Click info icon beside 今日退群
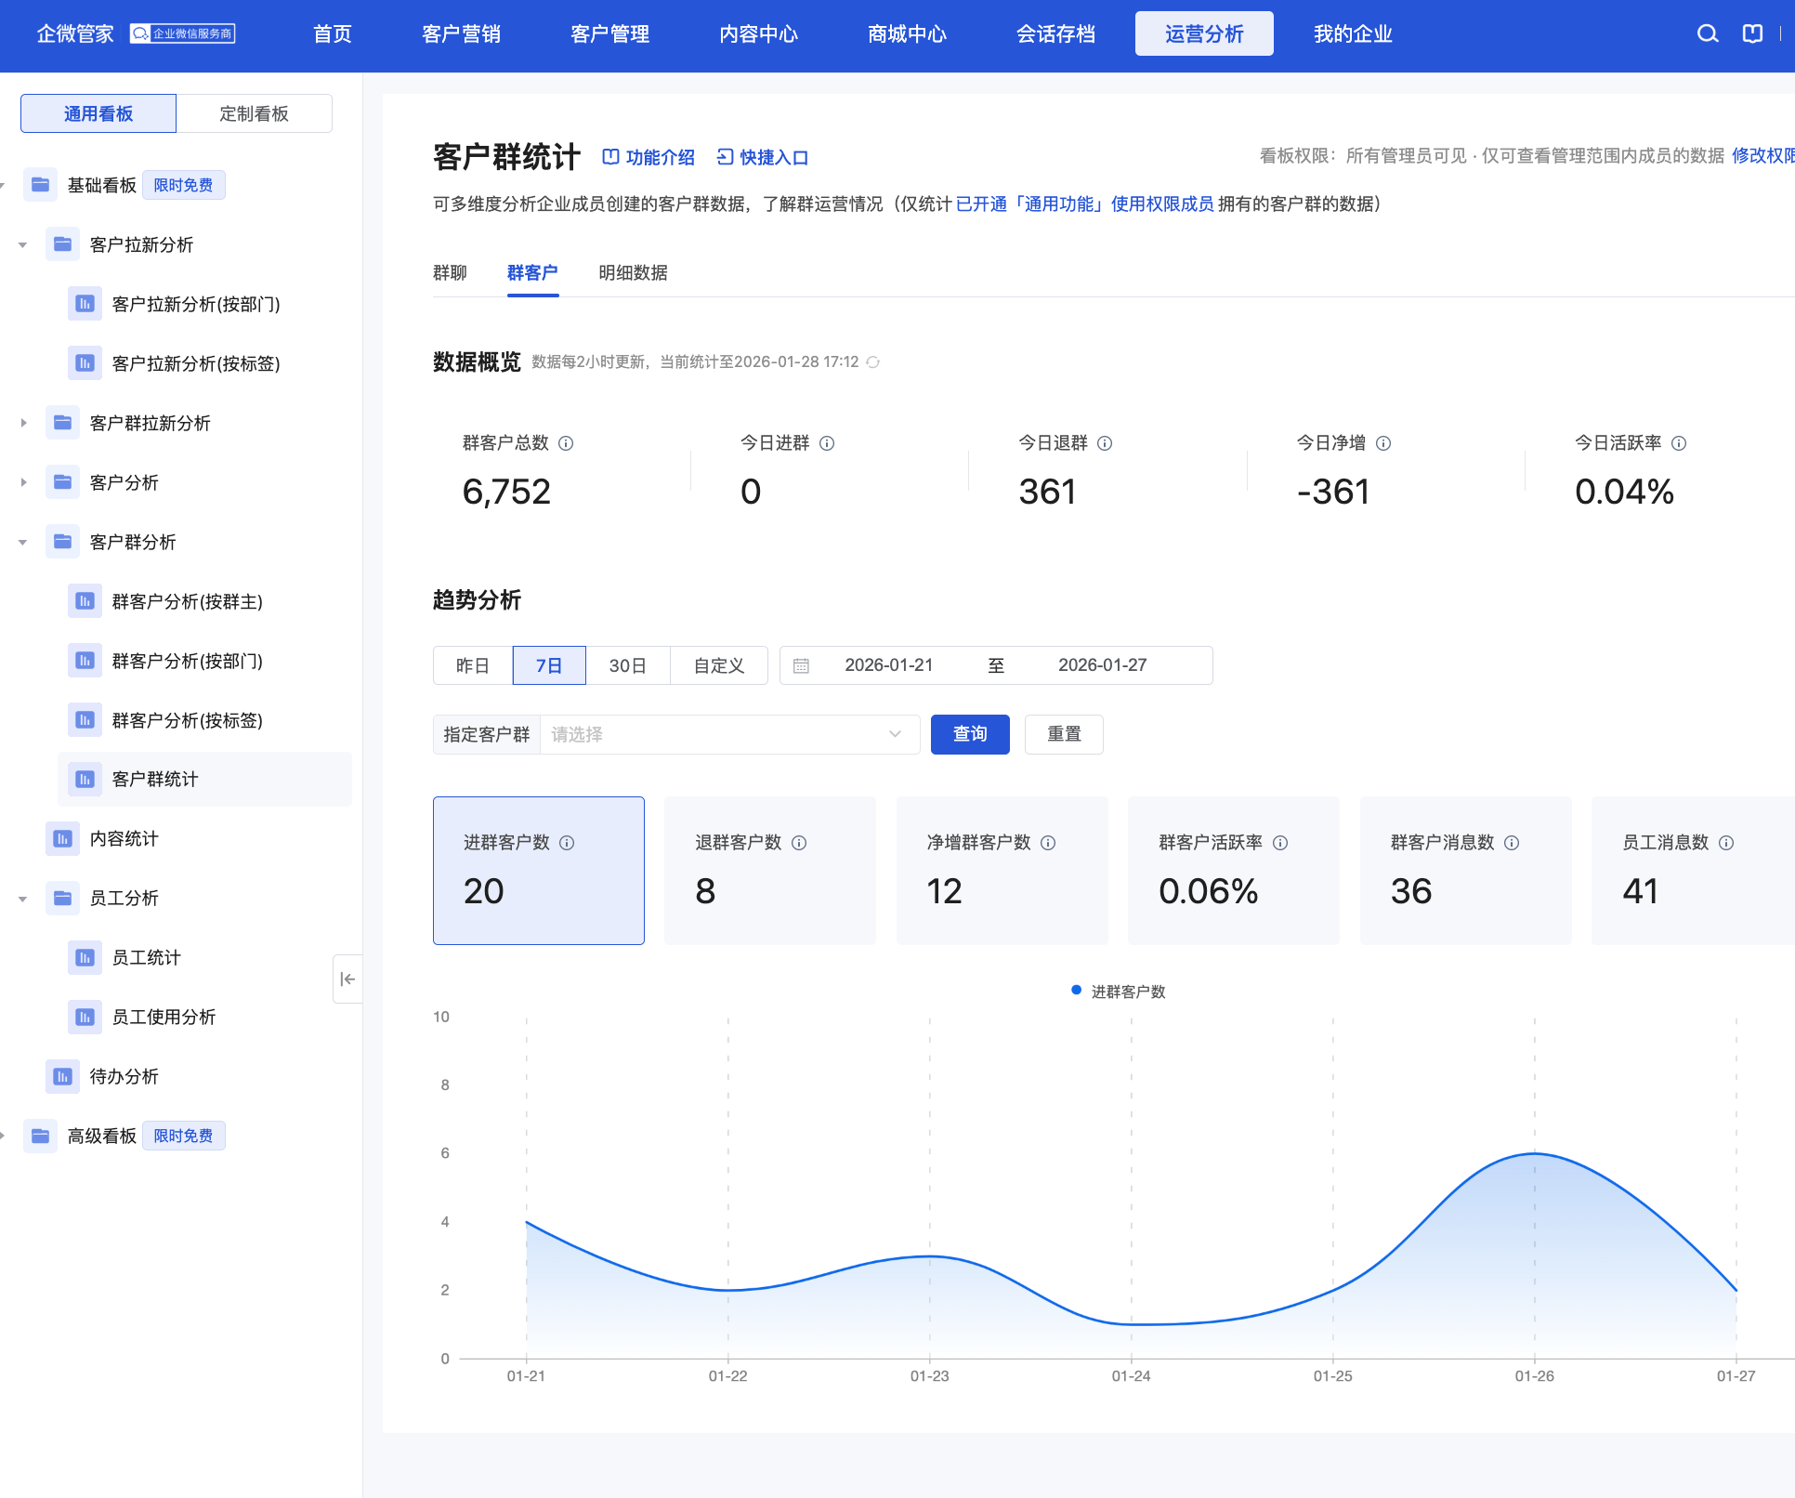The image size is (1795, 1498). [1105, 443]
